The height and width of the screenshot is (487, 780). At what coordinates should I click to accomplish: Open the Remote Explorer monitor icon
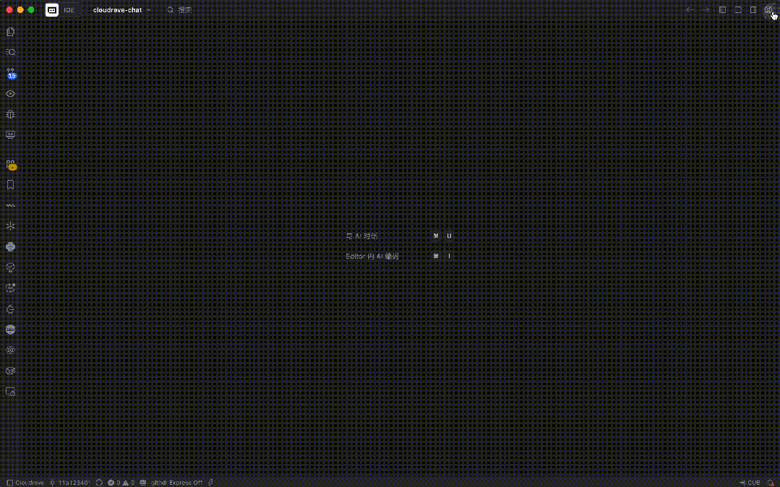[x=10, y=135]
